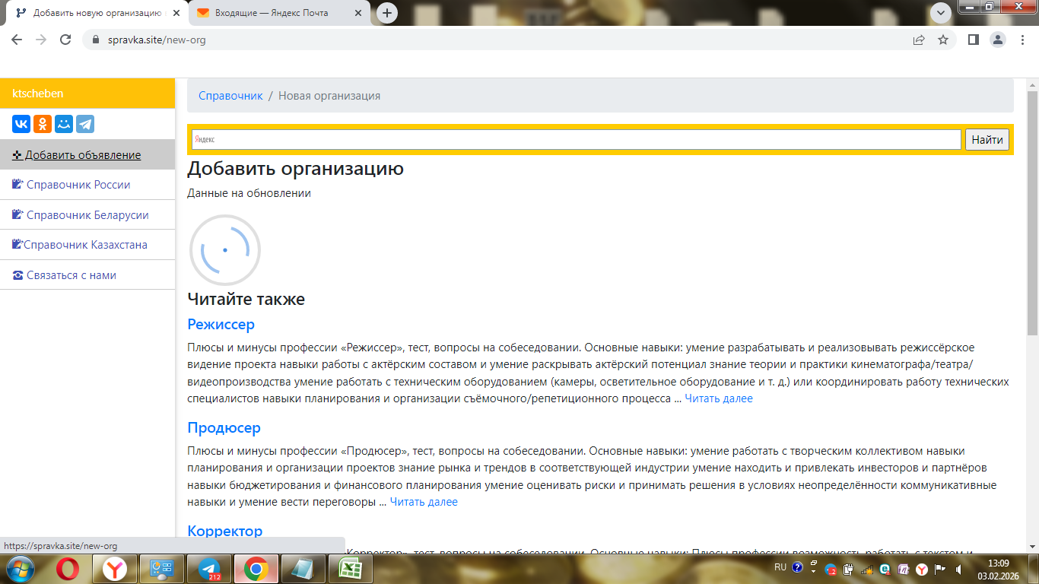The image size is (1039, 584).
Task: Open Chrome side panel icon
Action: pyautogui.click(x=973, y=40)
